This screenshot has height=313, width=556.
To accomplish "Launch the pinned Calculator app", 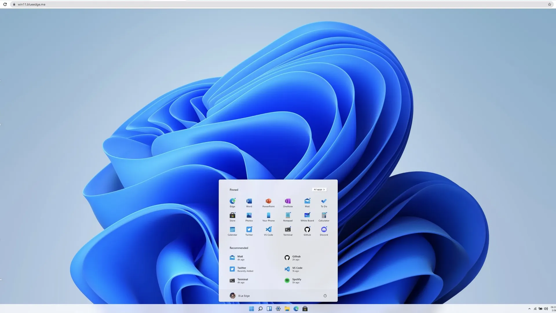I will [324, 216].
